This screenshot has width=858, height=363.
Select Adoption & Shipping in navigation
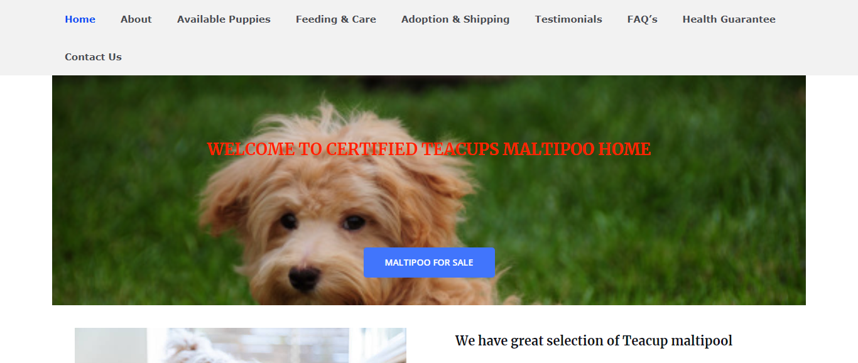(x=455, y=19)
